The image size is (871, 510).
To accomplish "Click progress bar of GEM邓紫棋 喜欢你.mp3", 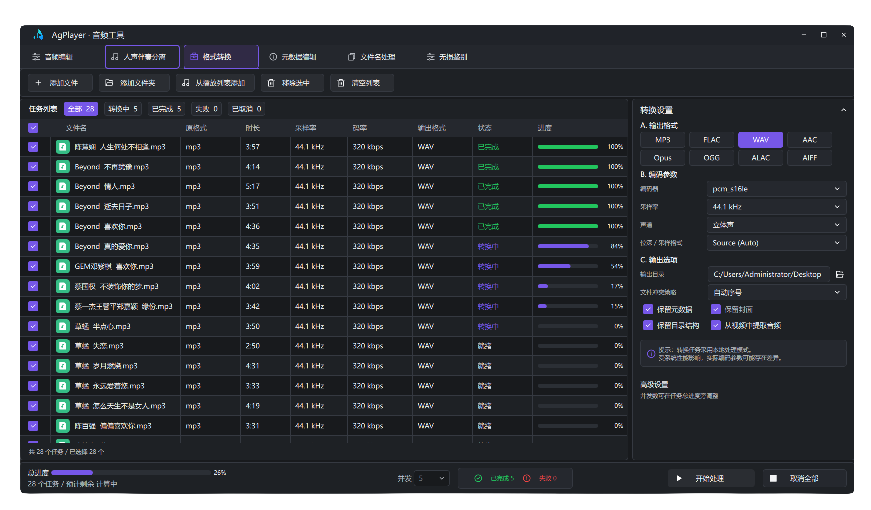I will click(568, 266).
